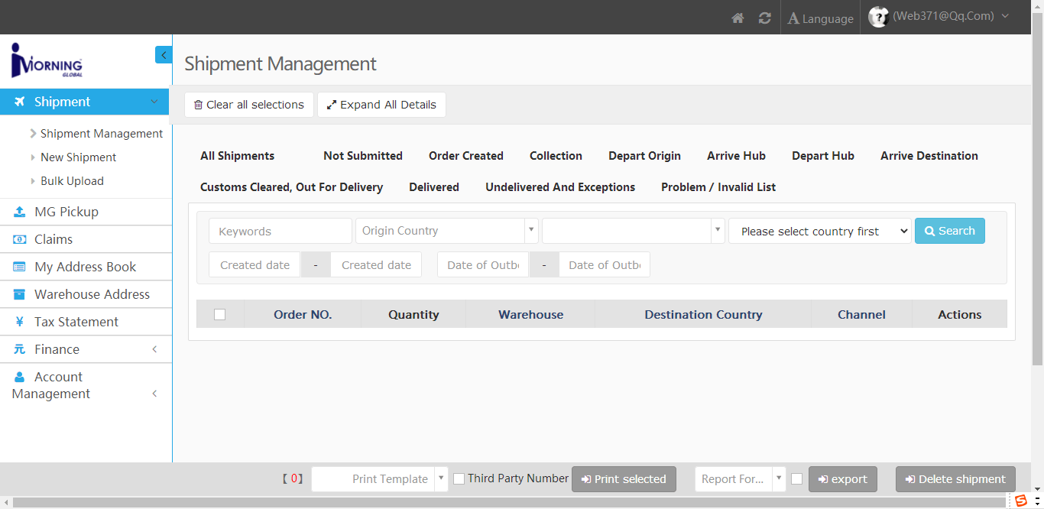Open the Origin Country dropdown
The width and height of the screenshot is (1044, 509).
click(446, 231)
